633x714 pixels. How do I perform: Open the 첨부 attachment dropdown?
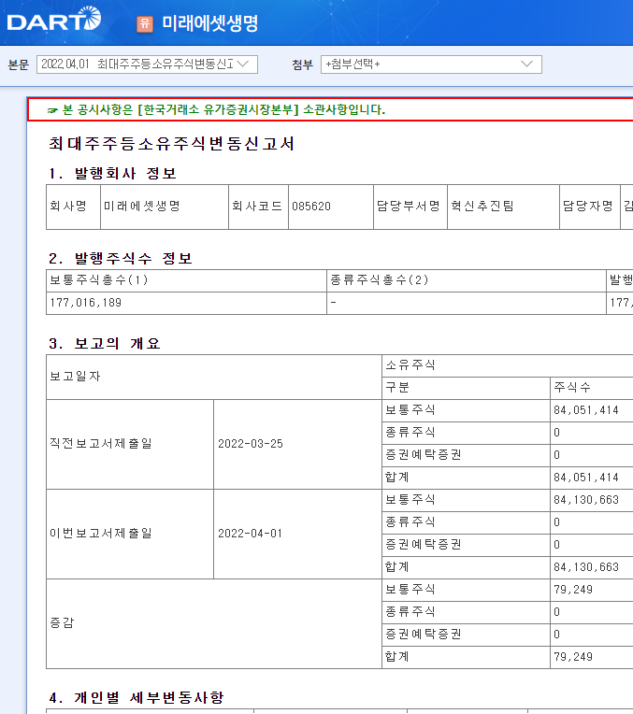(x=431, y=64)
